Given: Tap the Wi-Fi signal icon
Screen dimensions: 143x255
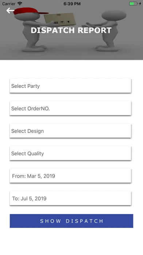Looking at the screenshot, I should coord(20,3).
